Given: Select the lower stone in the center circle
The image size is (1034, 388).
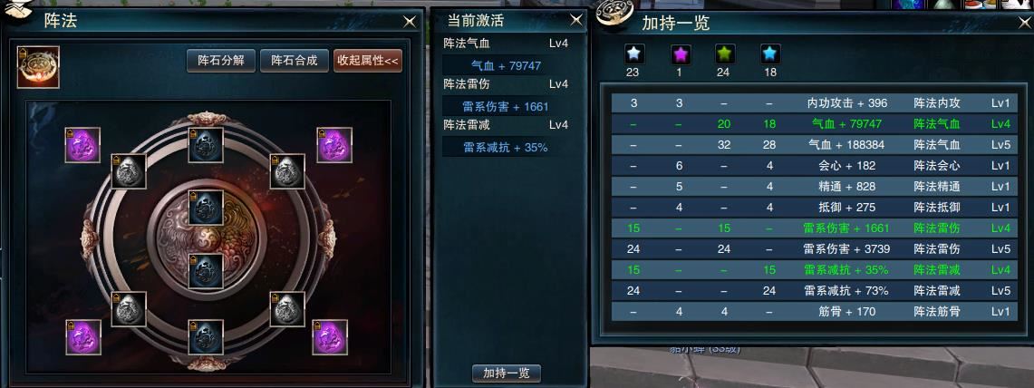Looking at the screenshot, I should pyautogui.click(x=206, y=270).
